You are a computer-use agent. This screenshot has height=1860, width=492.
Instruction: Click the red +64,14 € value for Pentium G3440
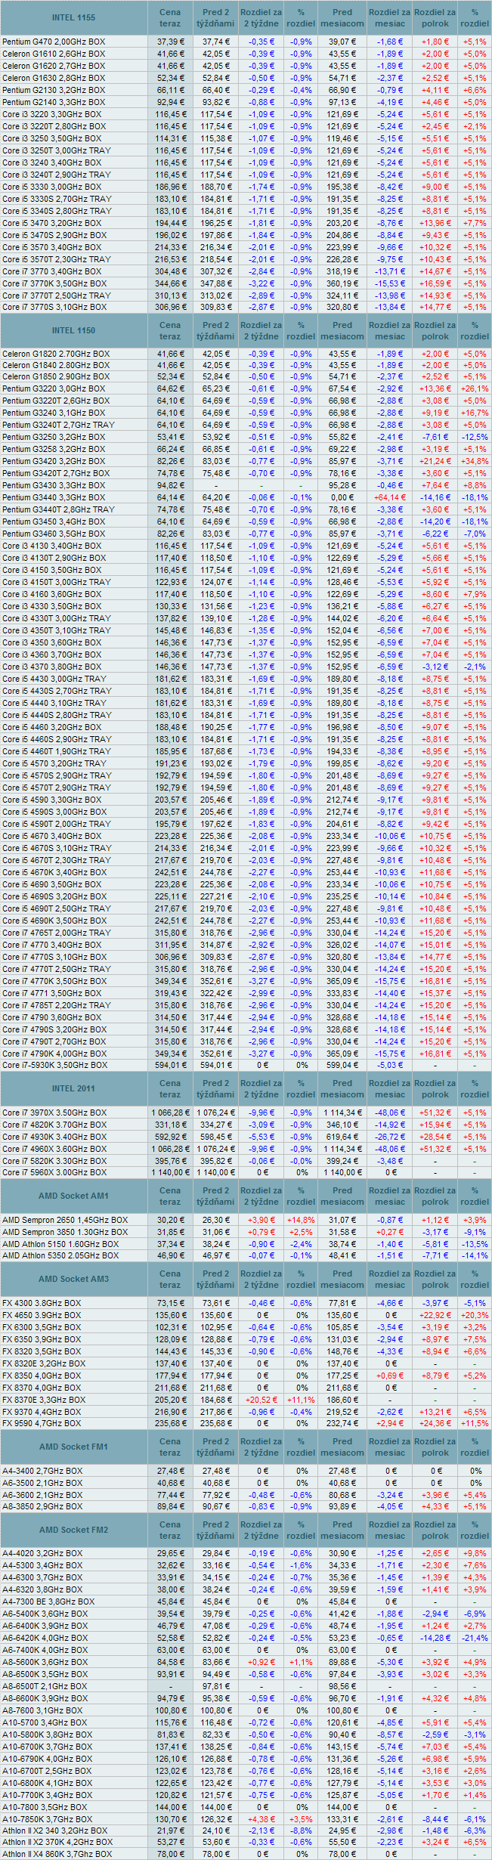pos(390,497)
